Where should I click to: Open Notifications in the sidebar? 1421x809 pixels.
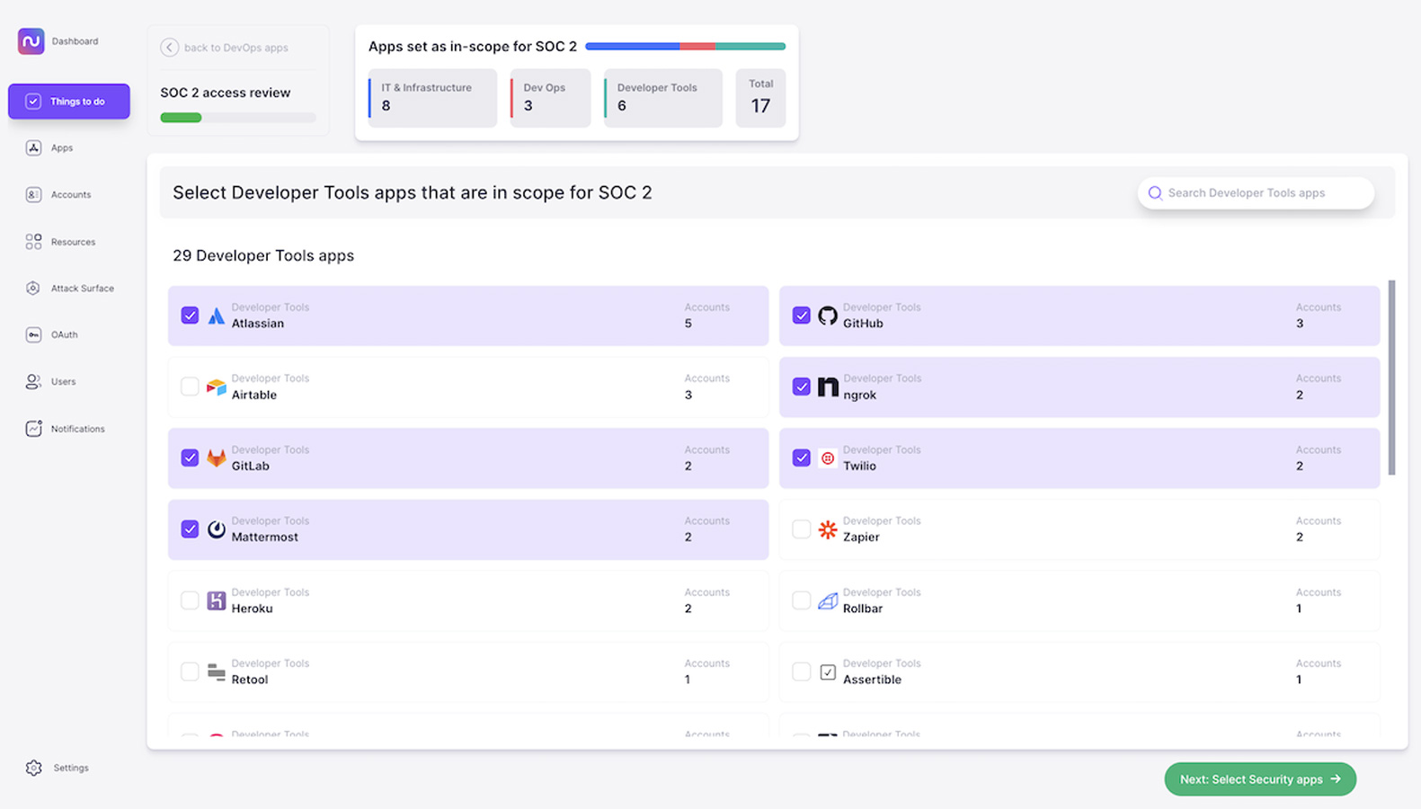pos(78,429)
